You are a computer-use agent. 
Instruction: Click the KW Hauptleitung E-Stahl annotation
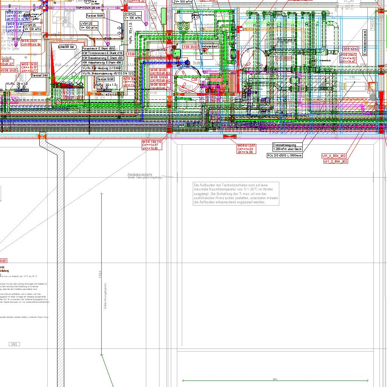point(102,63)
